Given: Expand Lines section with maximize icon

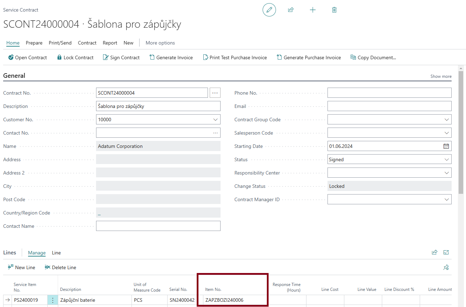Looking at the screenshot, I should (x=446, y=252).
